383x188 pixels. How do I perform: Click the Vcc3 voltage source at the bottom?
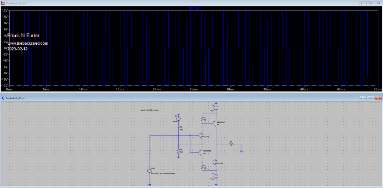pyautogui.click(x=216, y=176)
